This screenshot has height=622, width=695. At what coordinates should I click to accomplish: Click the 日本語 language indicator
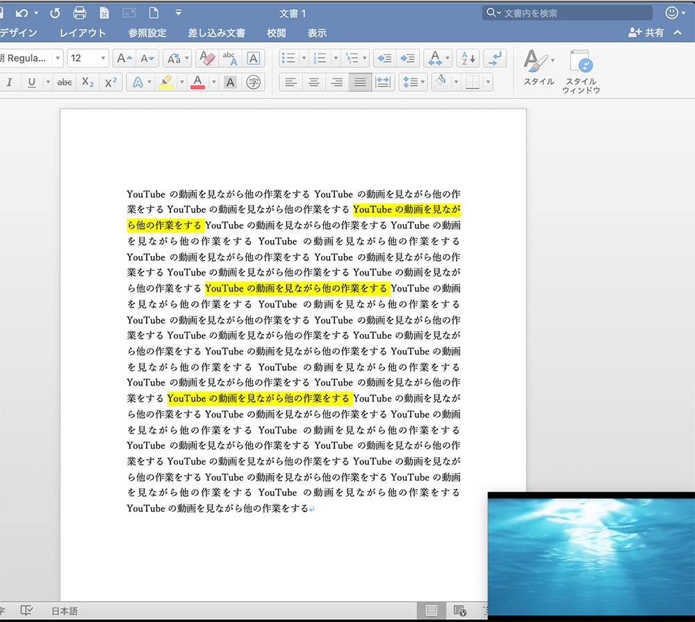click(65, 611)
